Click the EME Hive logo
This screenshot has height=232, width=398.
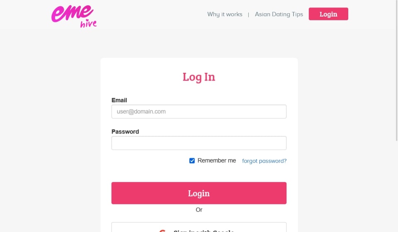tap(74, 15)
